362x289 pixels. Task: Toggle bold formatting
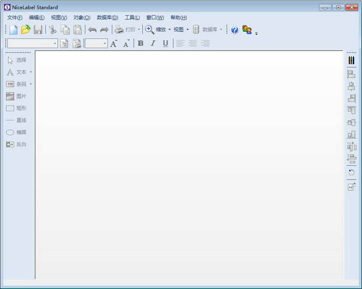click(140, 43)
